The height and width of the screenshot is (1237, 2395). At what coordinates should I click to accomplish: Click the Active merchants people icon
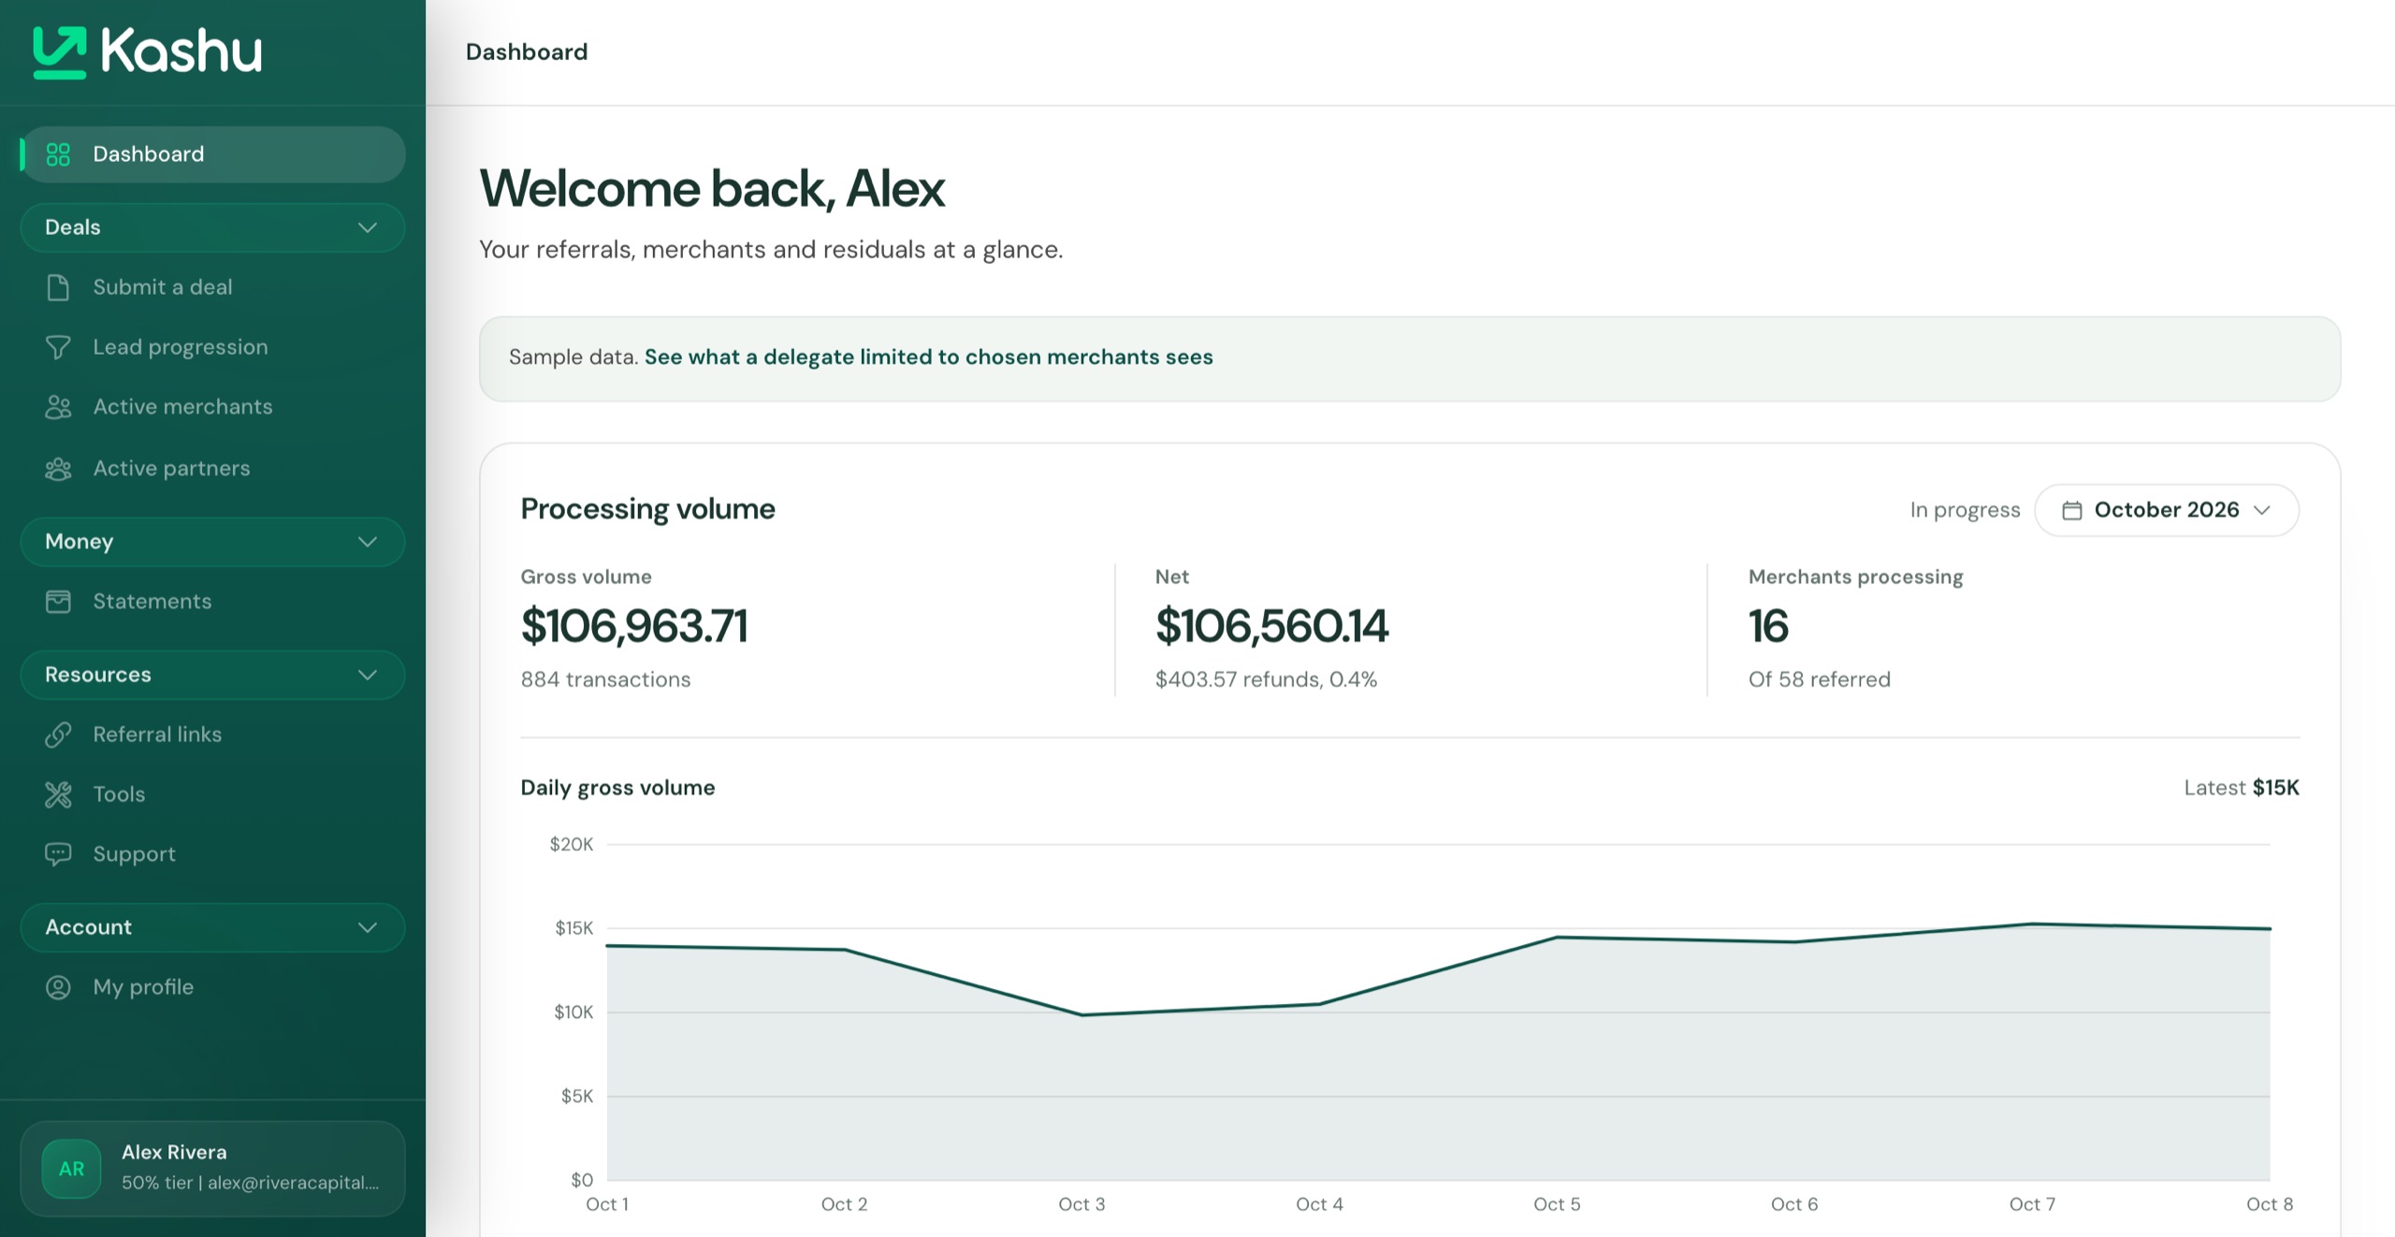(58, 407)
